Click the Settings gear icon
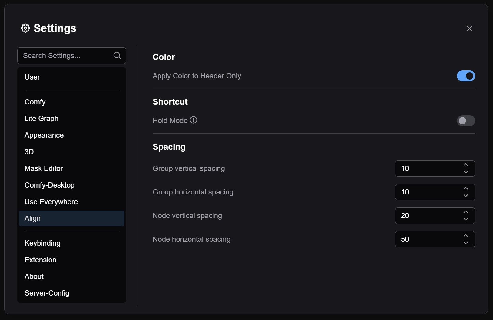 [x=25, y=28]
